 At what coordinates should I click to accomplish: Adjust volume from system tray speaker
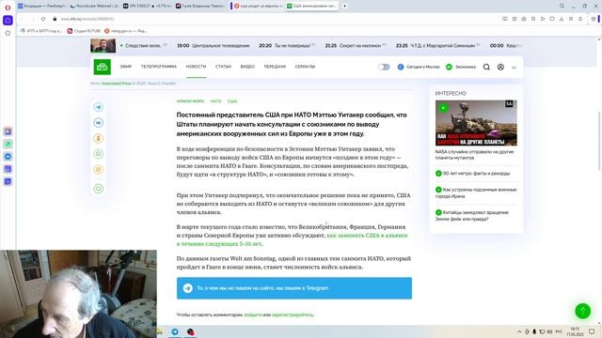(x=549, y=331)
